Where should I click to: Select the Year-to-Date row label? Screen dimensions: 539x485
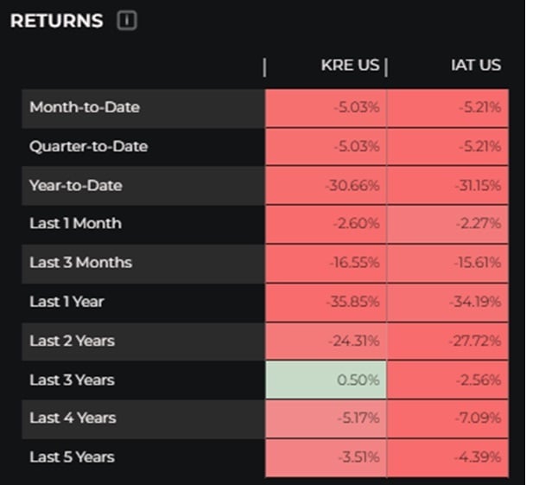[x=76, y=185]
